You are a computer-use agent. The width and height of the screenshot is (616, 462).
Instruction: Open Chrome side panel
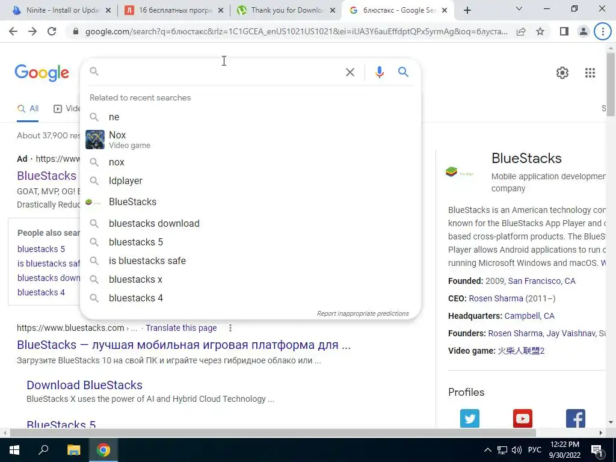click(564, 31)
